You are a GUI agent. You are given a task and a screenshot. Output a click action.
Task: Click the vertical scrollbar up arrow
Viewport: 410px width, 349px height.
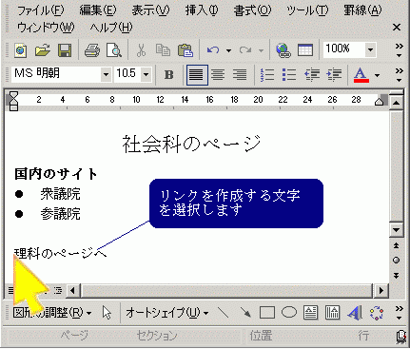396,103
